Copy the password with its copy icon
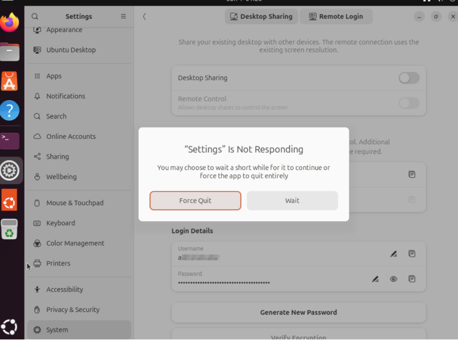Screen dimensions: 458x341 pyautogui.click(x=412, y=279)
